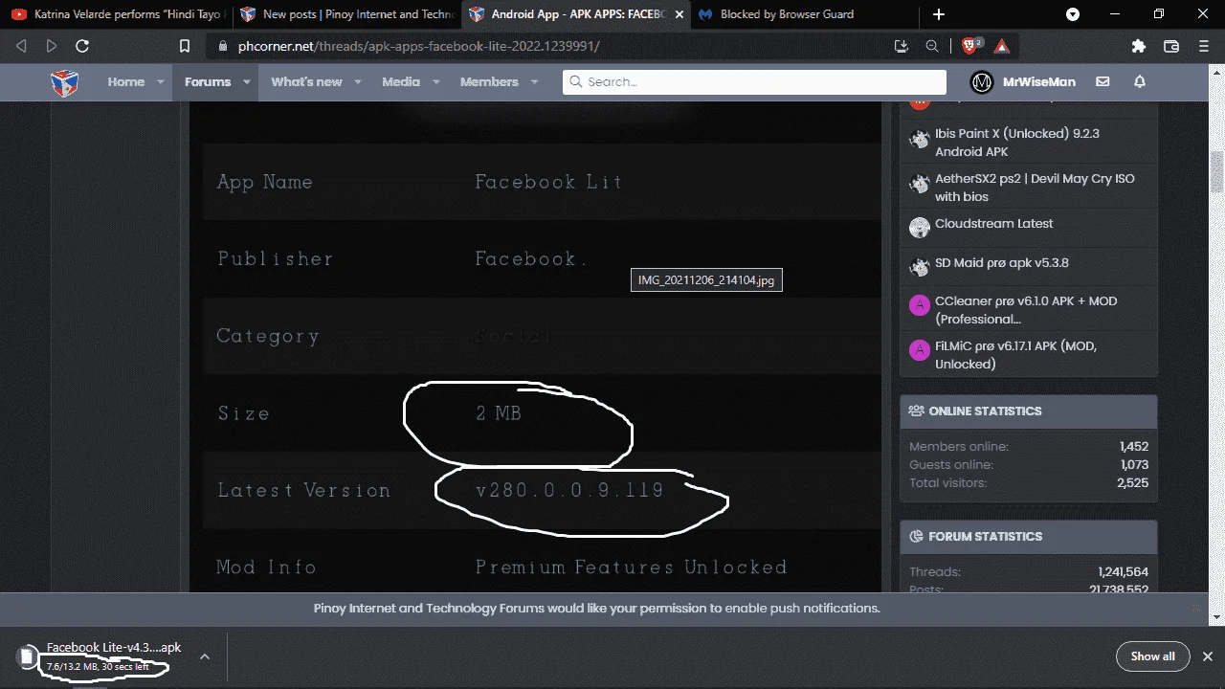Open the Extensions puzzle piece icon
This screenshot has height=689, width=1225.
click(1139, 46)
